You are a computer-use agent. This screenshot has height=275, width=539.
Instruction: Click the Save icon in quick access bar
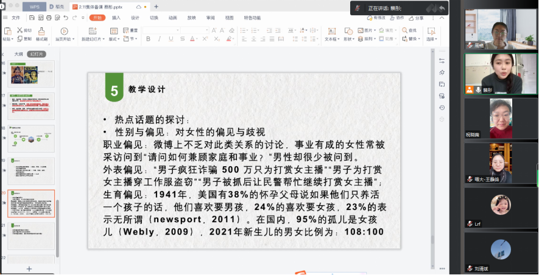pyautogui.click(x=33, y=18)
